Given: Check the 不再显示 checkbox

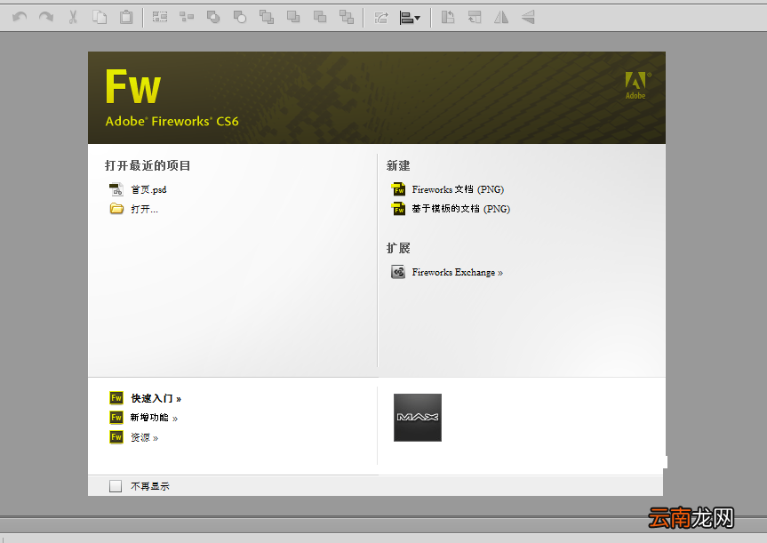Looking at the screenshot, I should (116, 486).
